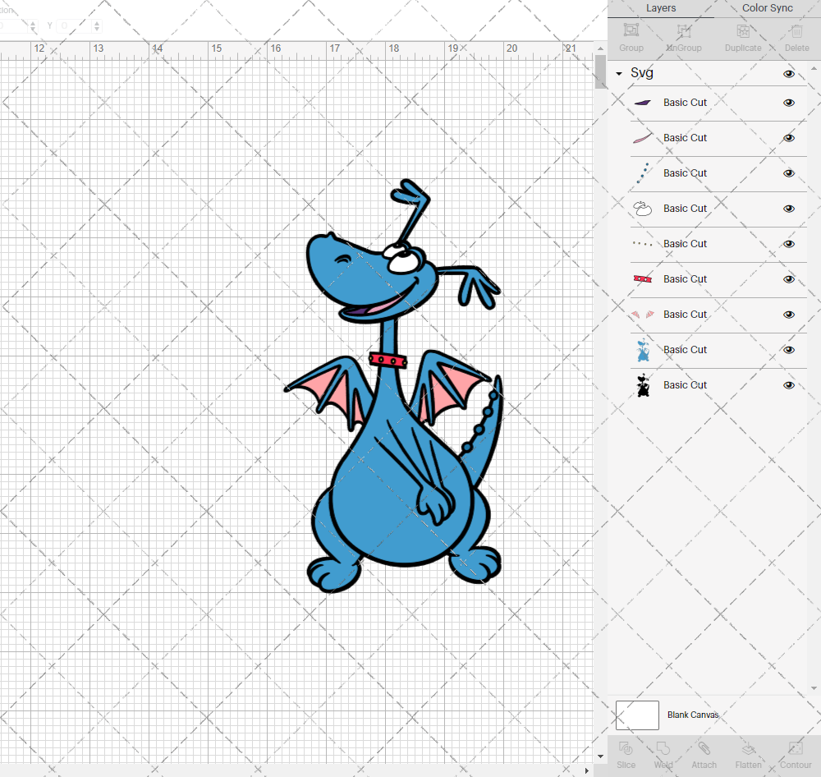
Task: Hide the black silhouette layer
Action: [x=788, y=385]
